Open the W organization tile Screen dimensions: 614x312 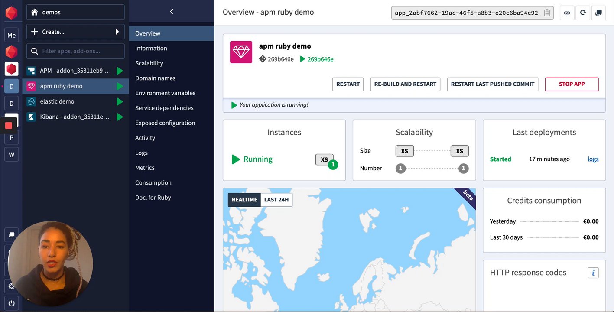12,154
